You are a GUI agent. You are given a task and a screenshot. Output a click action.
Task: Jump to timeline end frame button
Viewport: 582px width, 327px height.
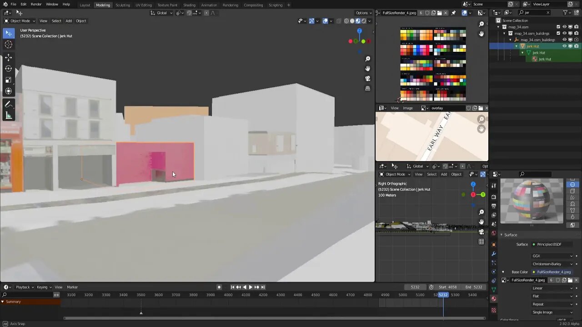tap(263, 287)
